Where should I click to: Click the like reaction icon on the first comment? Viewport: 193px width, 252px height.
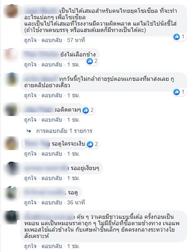pos(177,37)
